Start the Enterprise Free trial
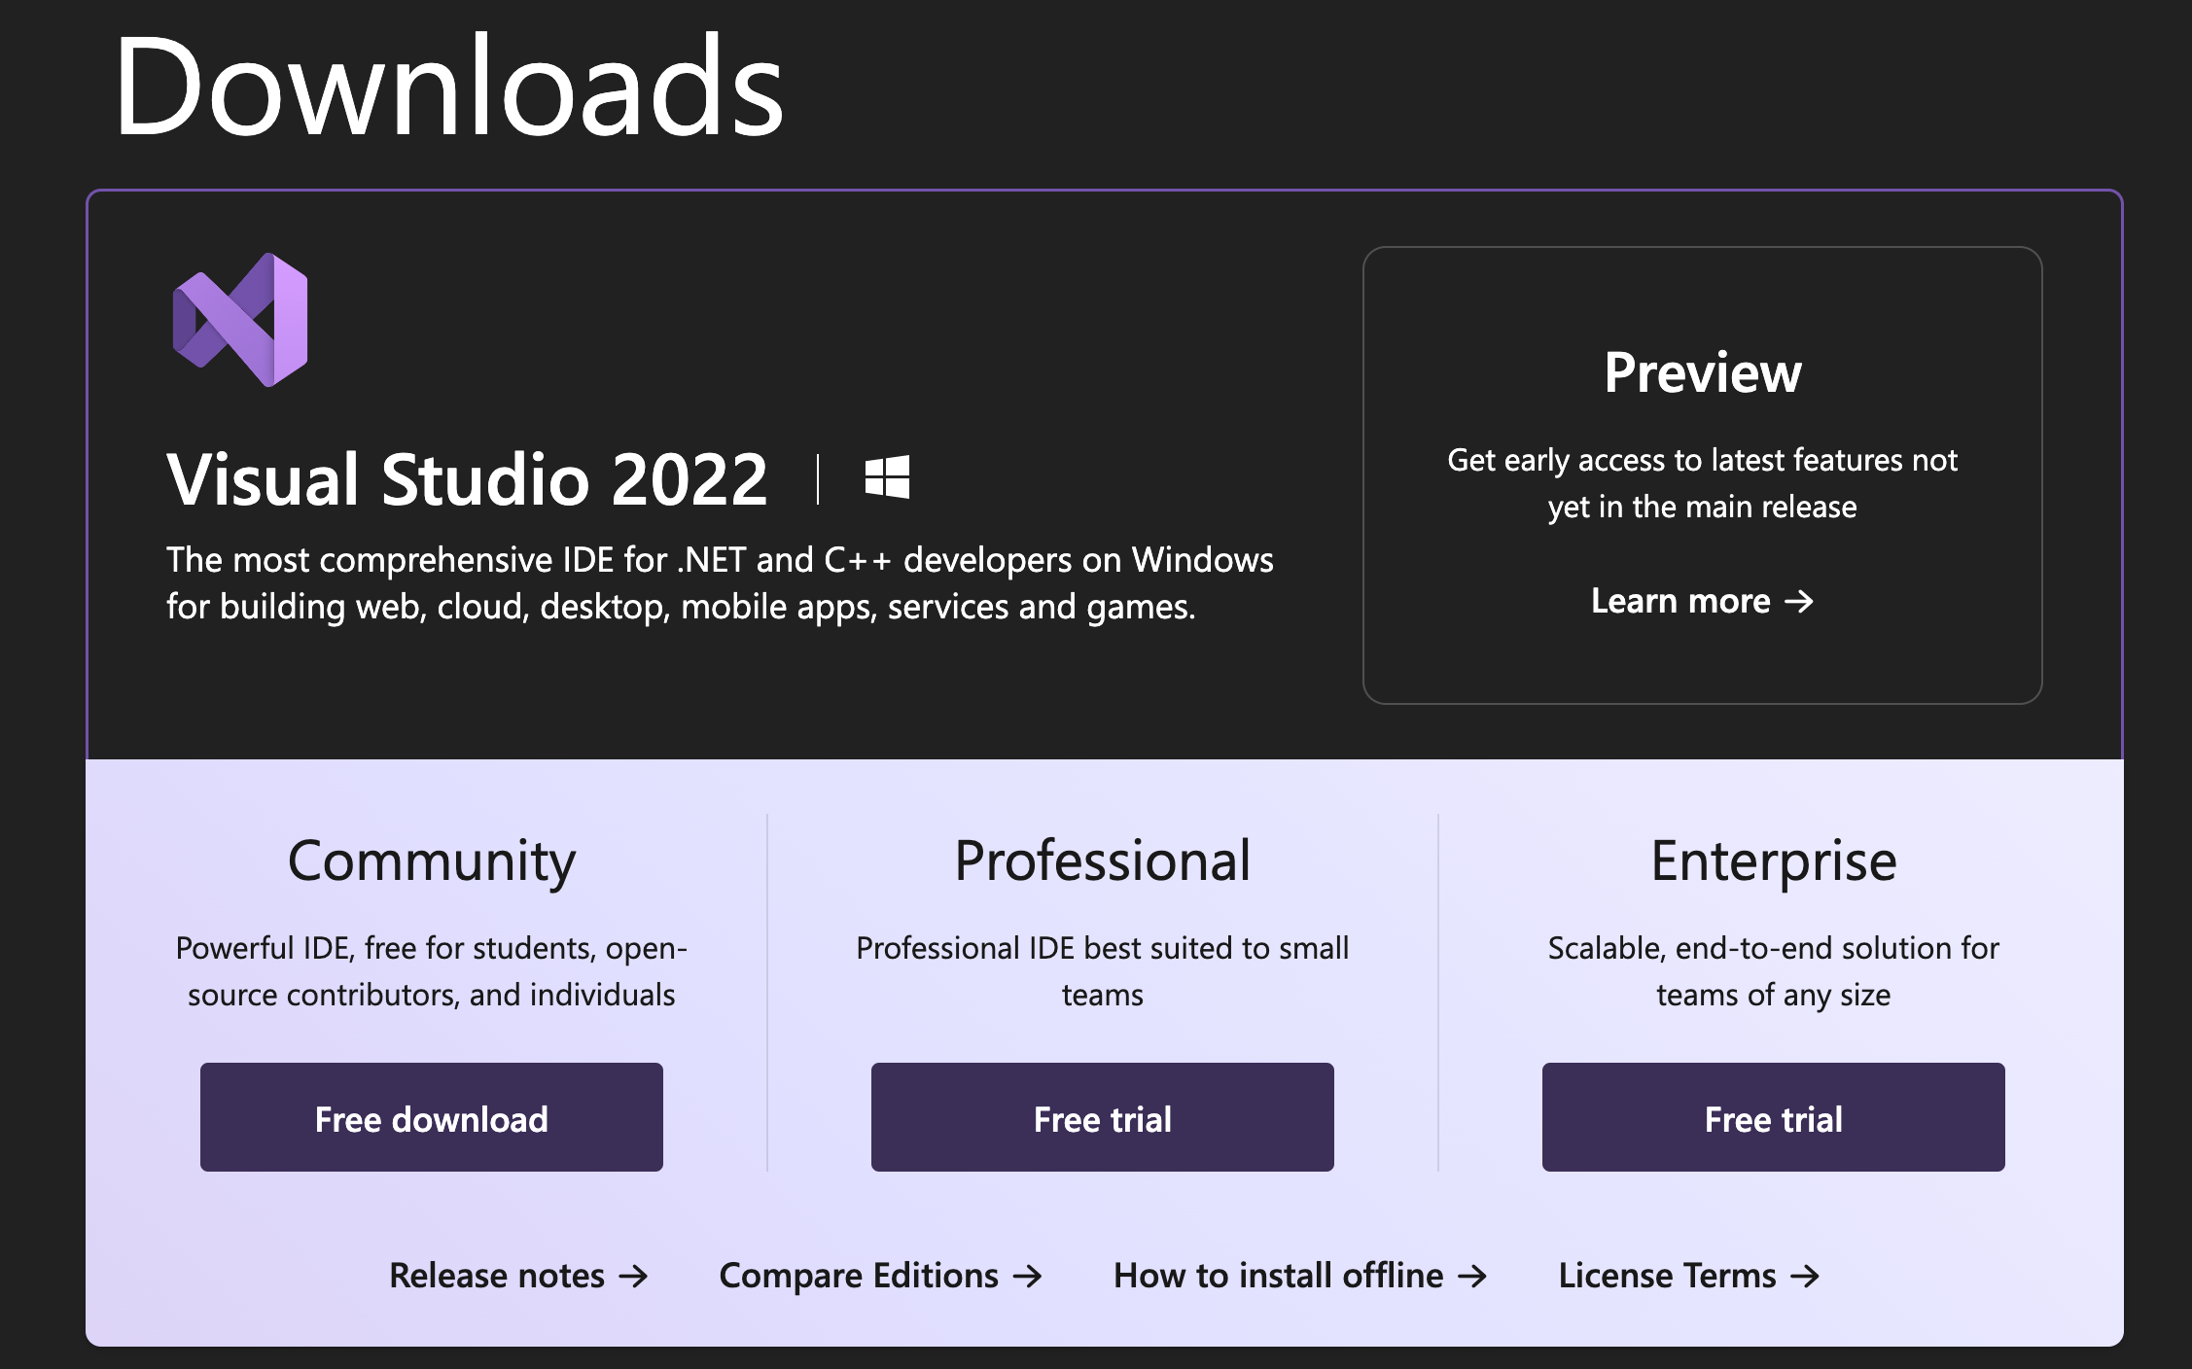The height and width of the screenshot is (1369, 2192). pyautogui.click(x=1773, y=1117)
